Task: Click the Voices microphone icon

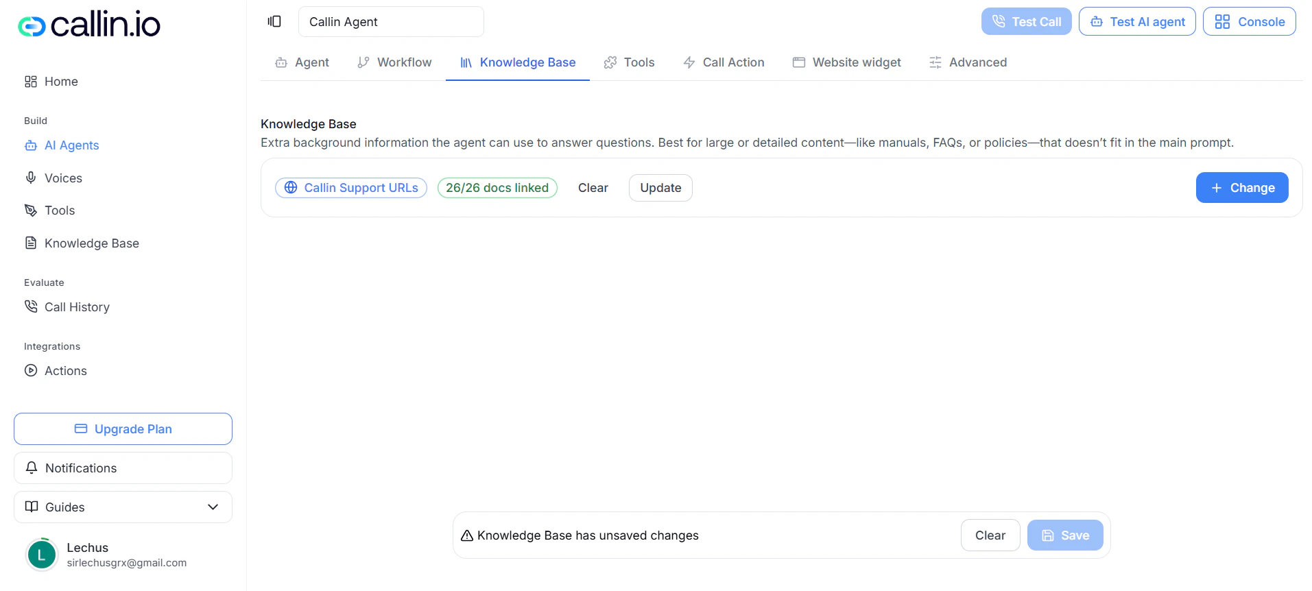Action: point(31,178)
